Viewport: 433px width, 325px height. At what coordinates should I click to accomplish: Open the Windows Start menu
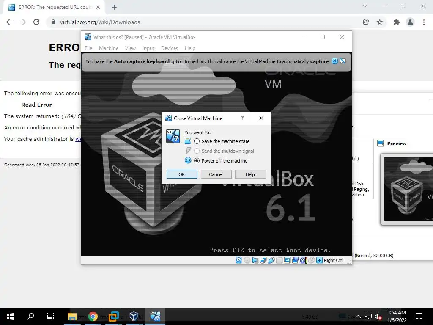pos(10,317)
